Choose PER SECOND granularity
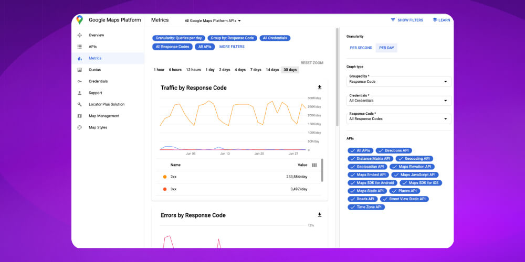This screenshot has height=262, width=525. [x=361, y=48]
